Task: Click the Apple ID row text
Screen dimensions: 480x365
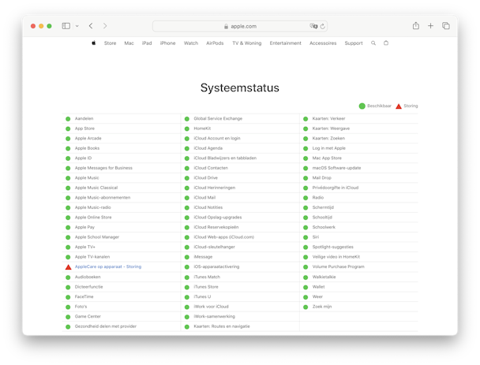Action: (83, 158)
